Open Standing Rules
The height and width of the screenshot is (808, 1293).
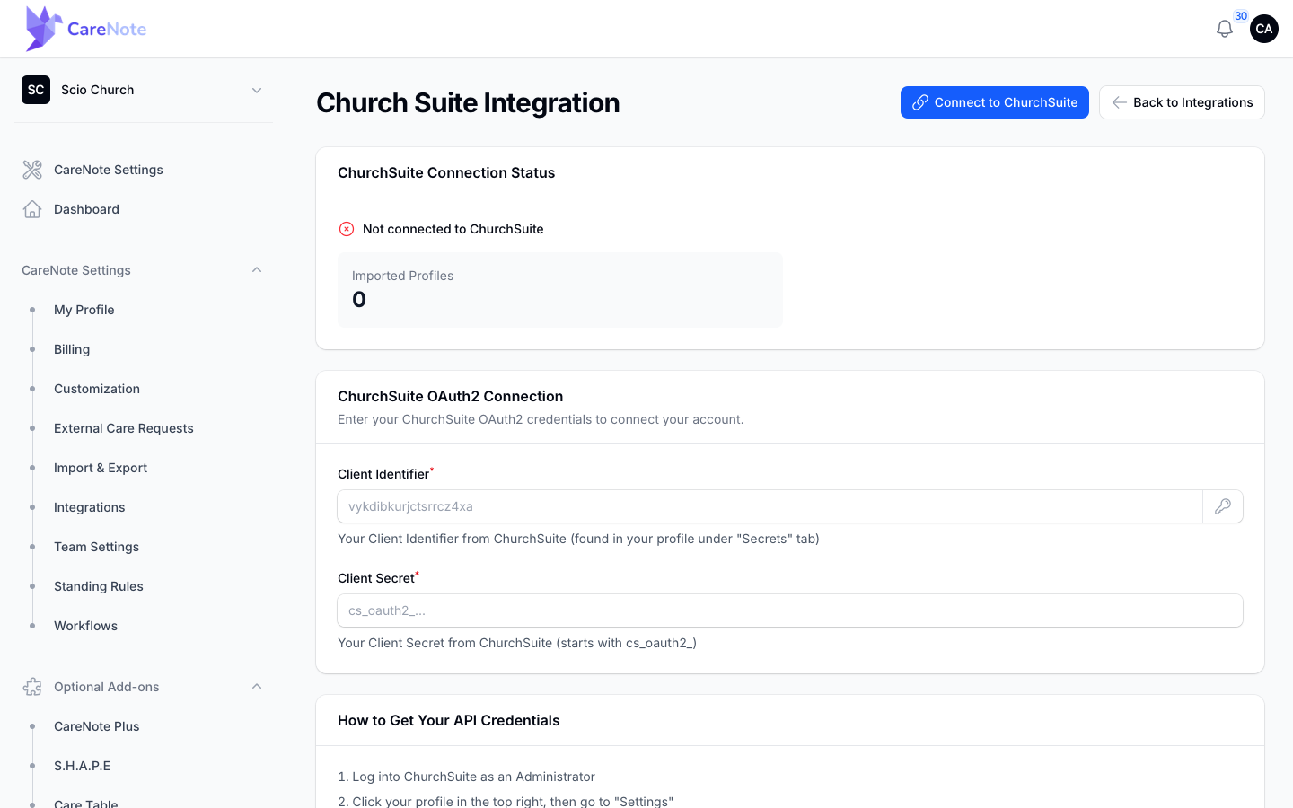click(x=99, y=586)
